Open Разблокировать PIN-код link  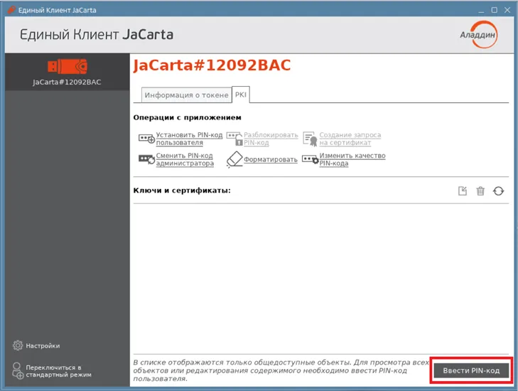click(271, 139)
